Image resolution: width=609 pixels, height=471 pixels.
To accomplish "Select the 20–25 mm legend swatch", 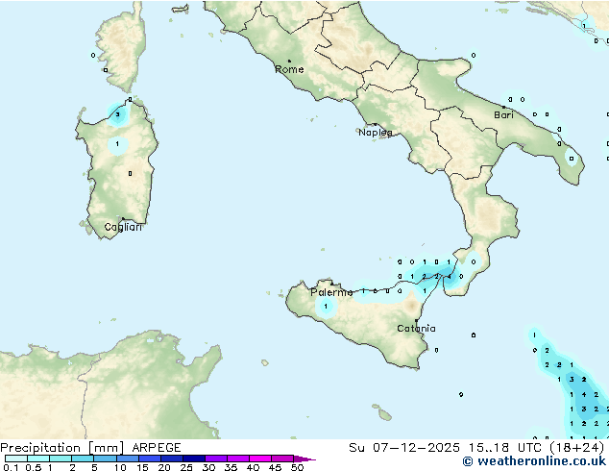I will (x=171, y=459).
